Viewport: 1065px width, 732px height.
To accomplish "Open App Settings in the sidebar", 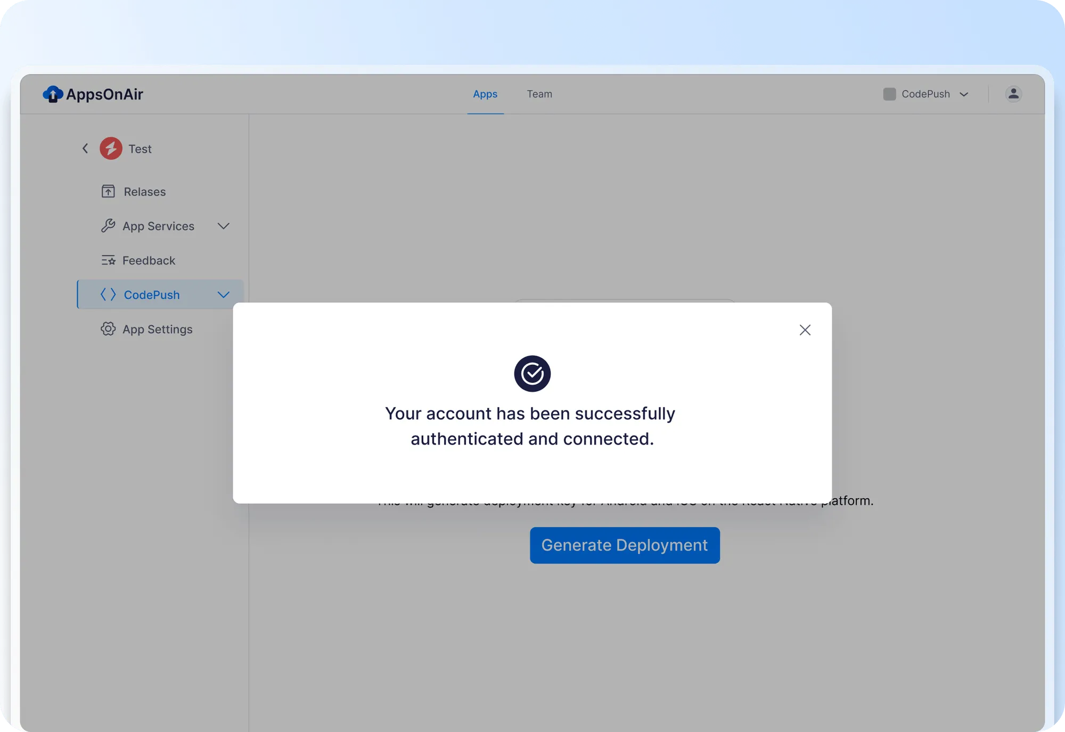I will pyautogui.click(x=158, y=329).
